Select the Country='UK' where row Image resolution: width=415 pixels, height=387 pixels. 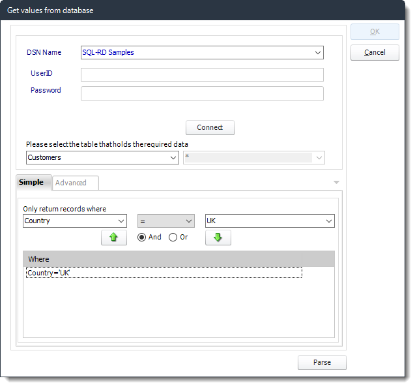(164, 273)
